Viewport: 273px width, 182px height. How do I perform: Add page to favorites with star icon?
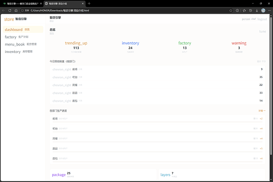pyautogui.click(x=231, y=10)
